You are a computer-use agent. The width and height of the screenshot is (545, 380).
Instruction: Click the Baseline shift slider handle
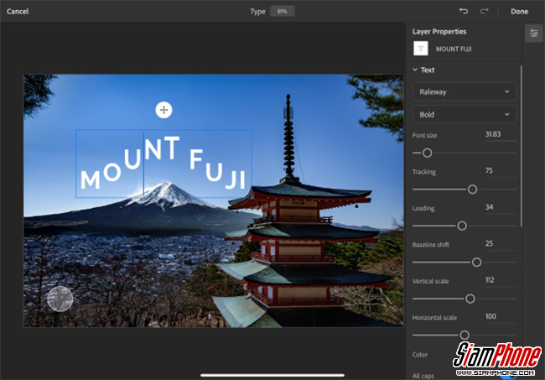coord(476,263)
